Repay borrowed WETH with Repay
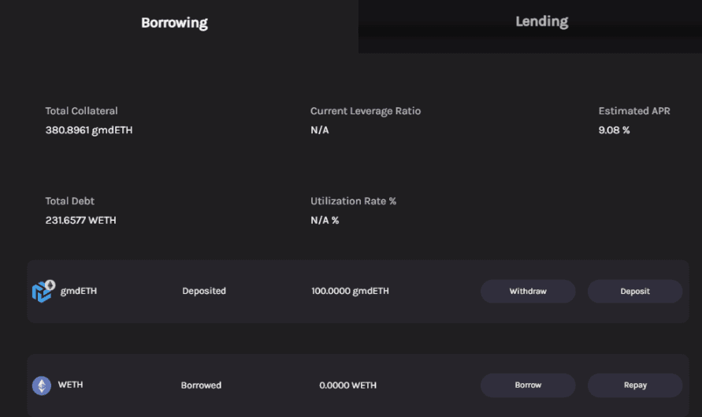This screenshot has width=702, height=417. 635,385
